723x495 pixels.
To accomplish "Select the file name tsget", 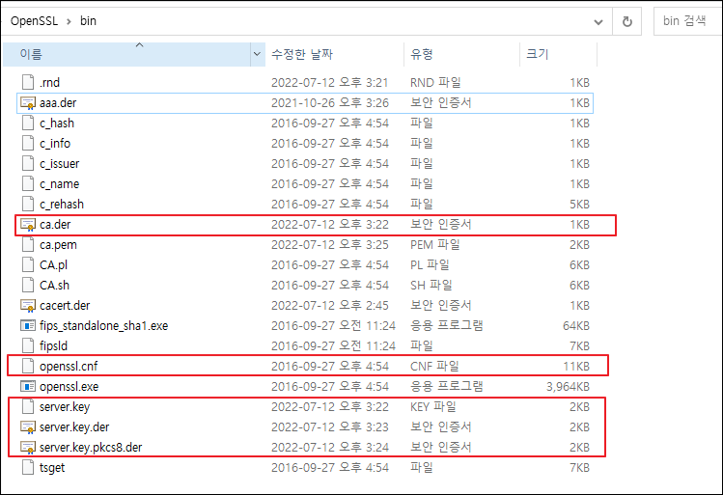I will pos(52,468).
